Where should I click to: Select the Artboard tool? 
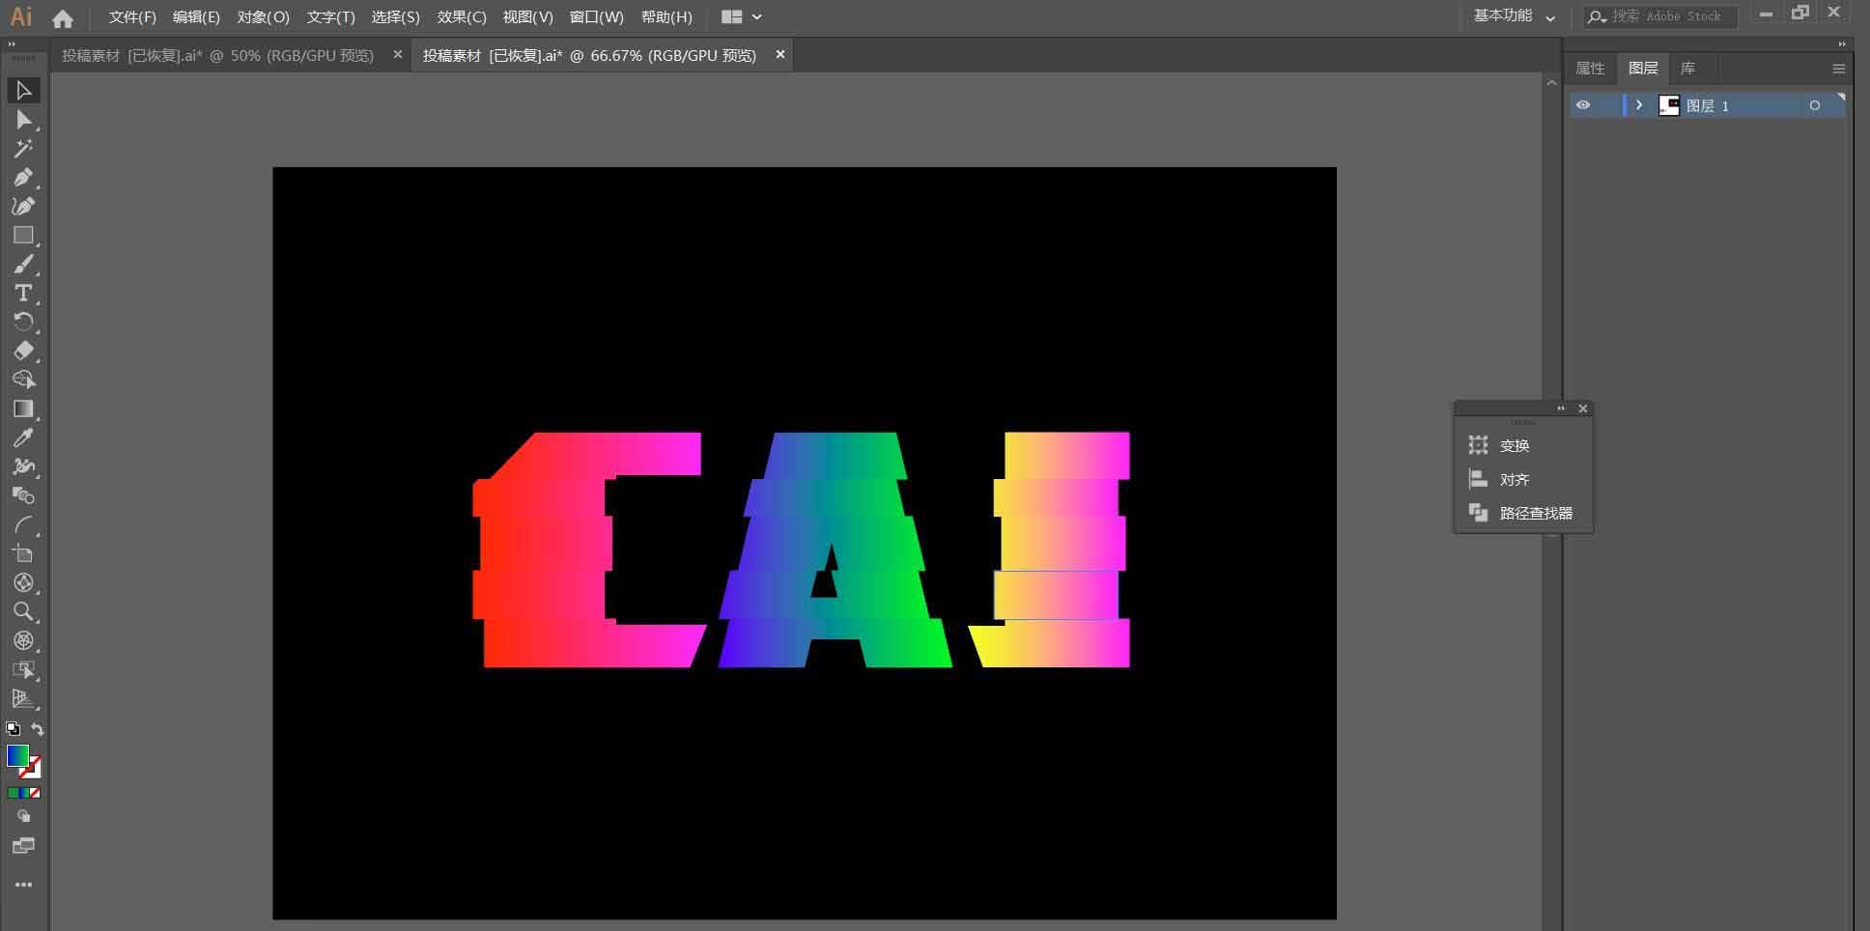[23, 554]
